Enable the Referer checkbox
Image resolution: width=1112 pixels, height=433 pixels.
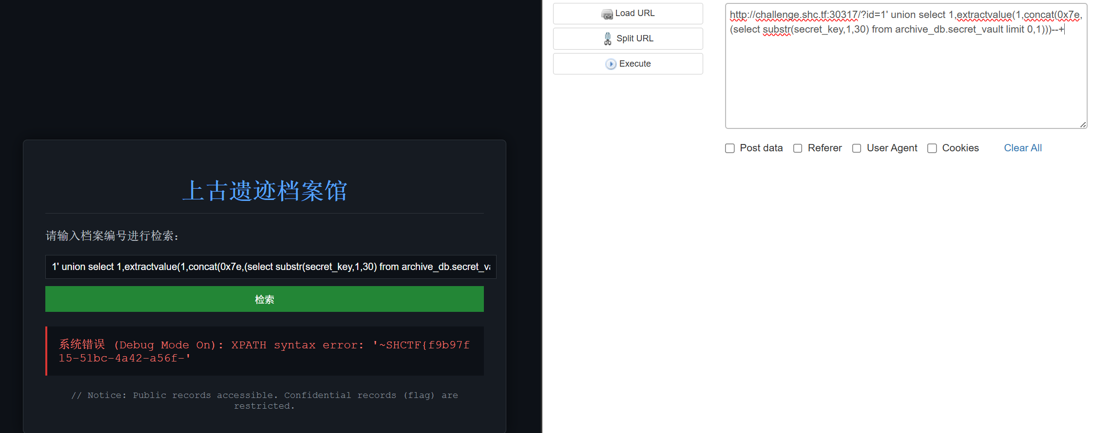pyautogui.click(x=798, y=148)
